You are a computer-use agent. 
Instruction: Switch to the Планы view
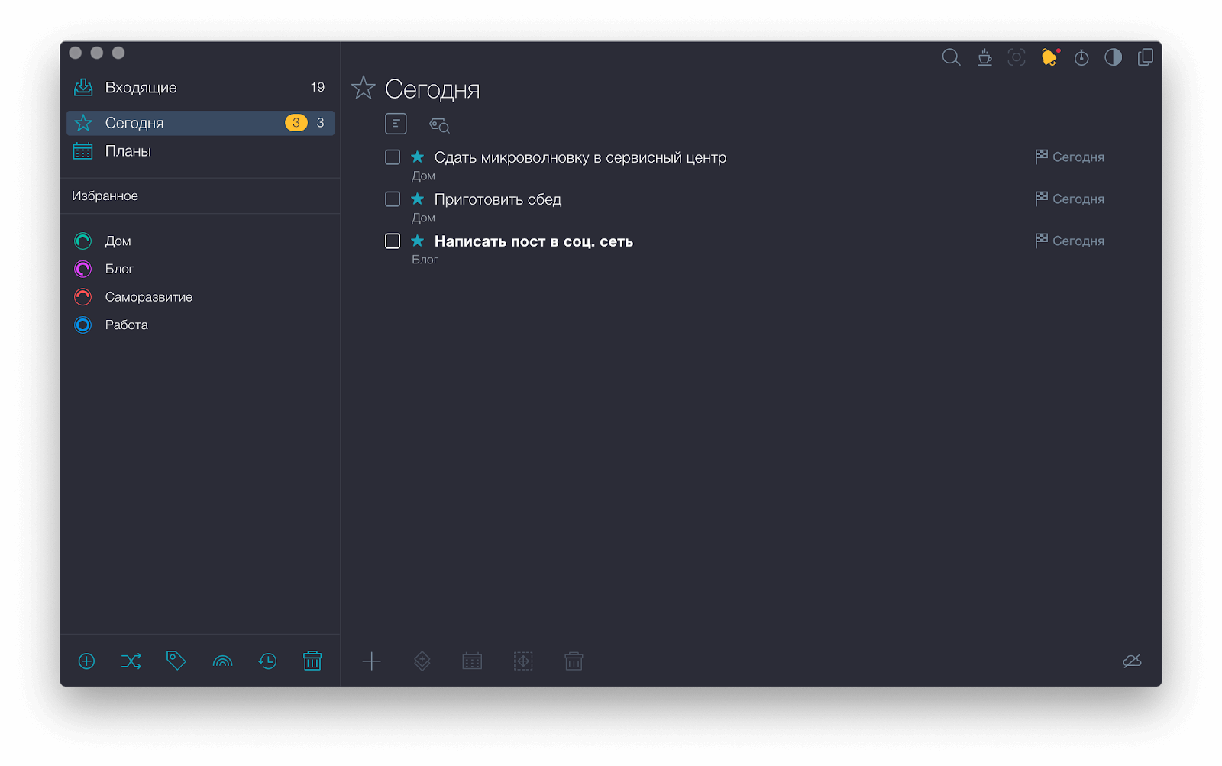(128, 151)
